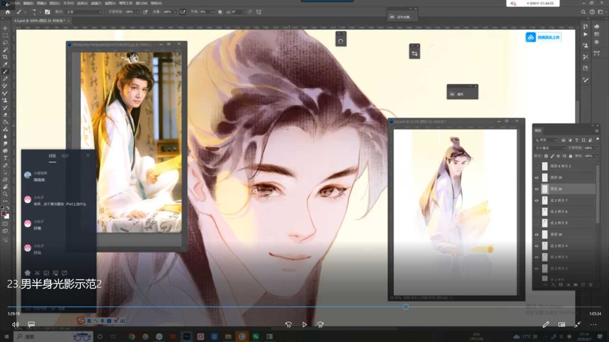Screen dimensions: 609x342
Task: Select the Clone Stamp tool
Action: (5, 100)
